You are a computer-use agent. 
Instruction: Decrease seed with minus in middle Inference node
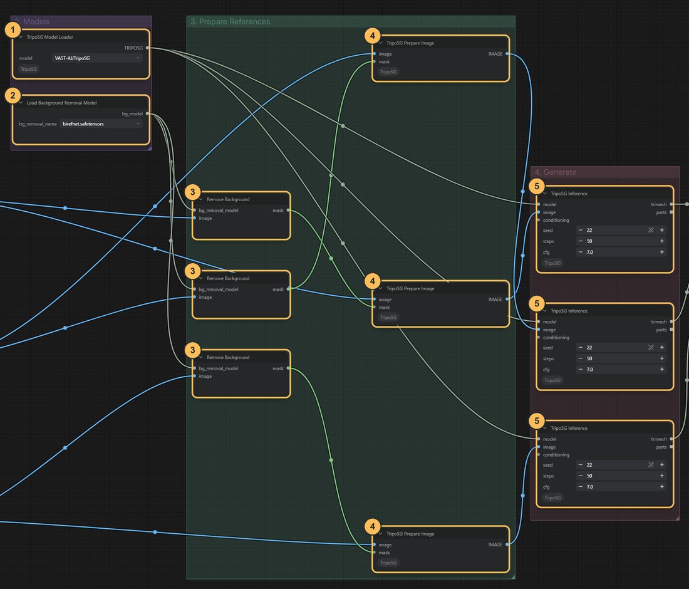581,348
